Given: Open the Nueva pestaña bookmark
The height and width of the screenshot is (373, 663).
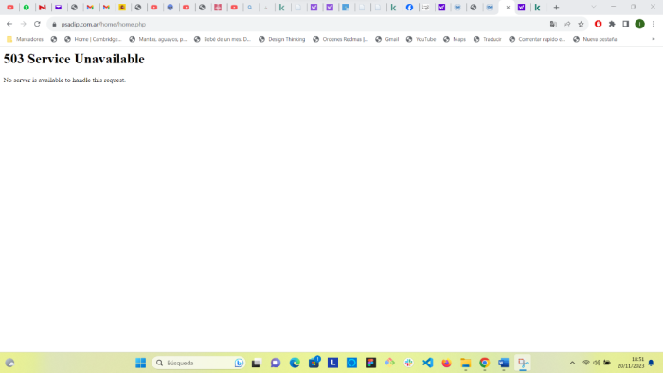Looking at the screenshot, I should coord(595,39).
